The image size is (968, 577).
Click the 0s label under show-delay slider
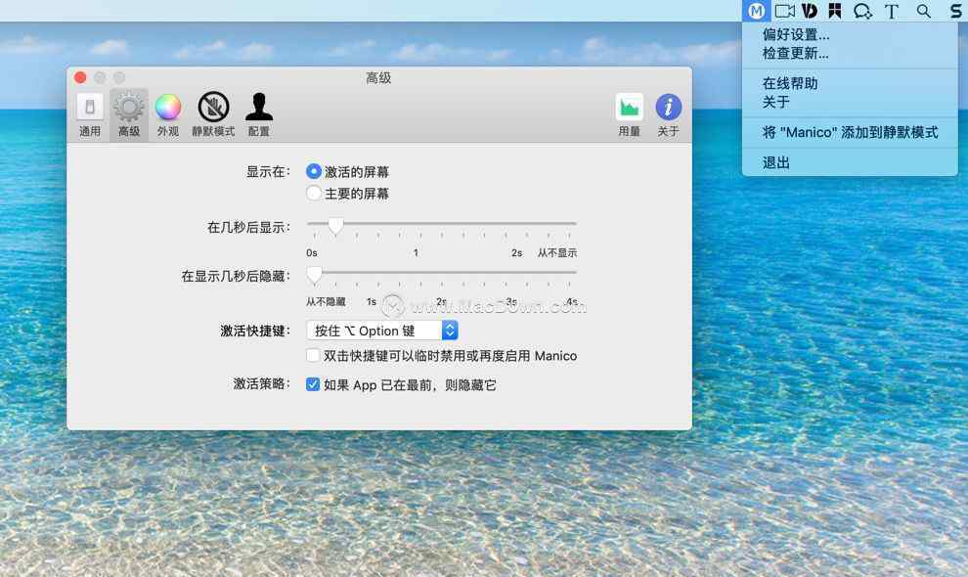[x=312, y=252]
